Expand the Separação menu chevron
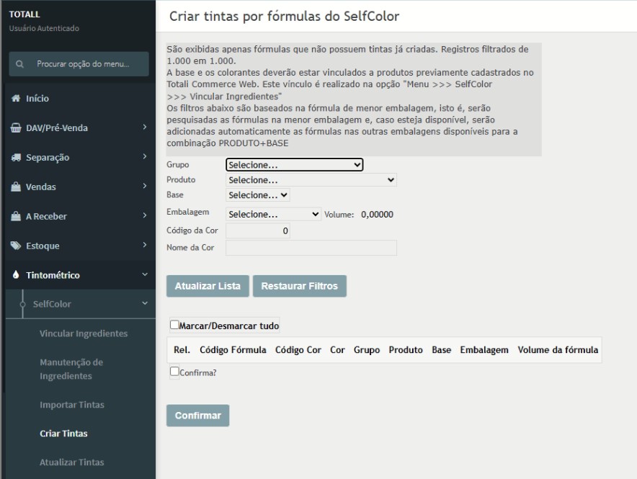The height and width of the screenshot is (479, 637). tap(145, 157)
